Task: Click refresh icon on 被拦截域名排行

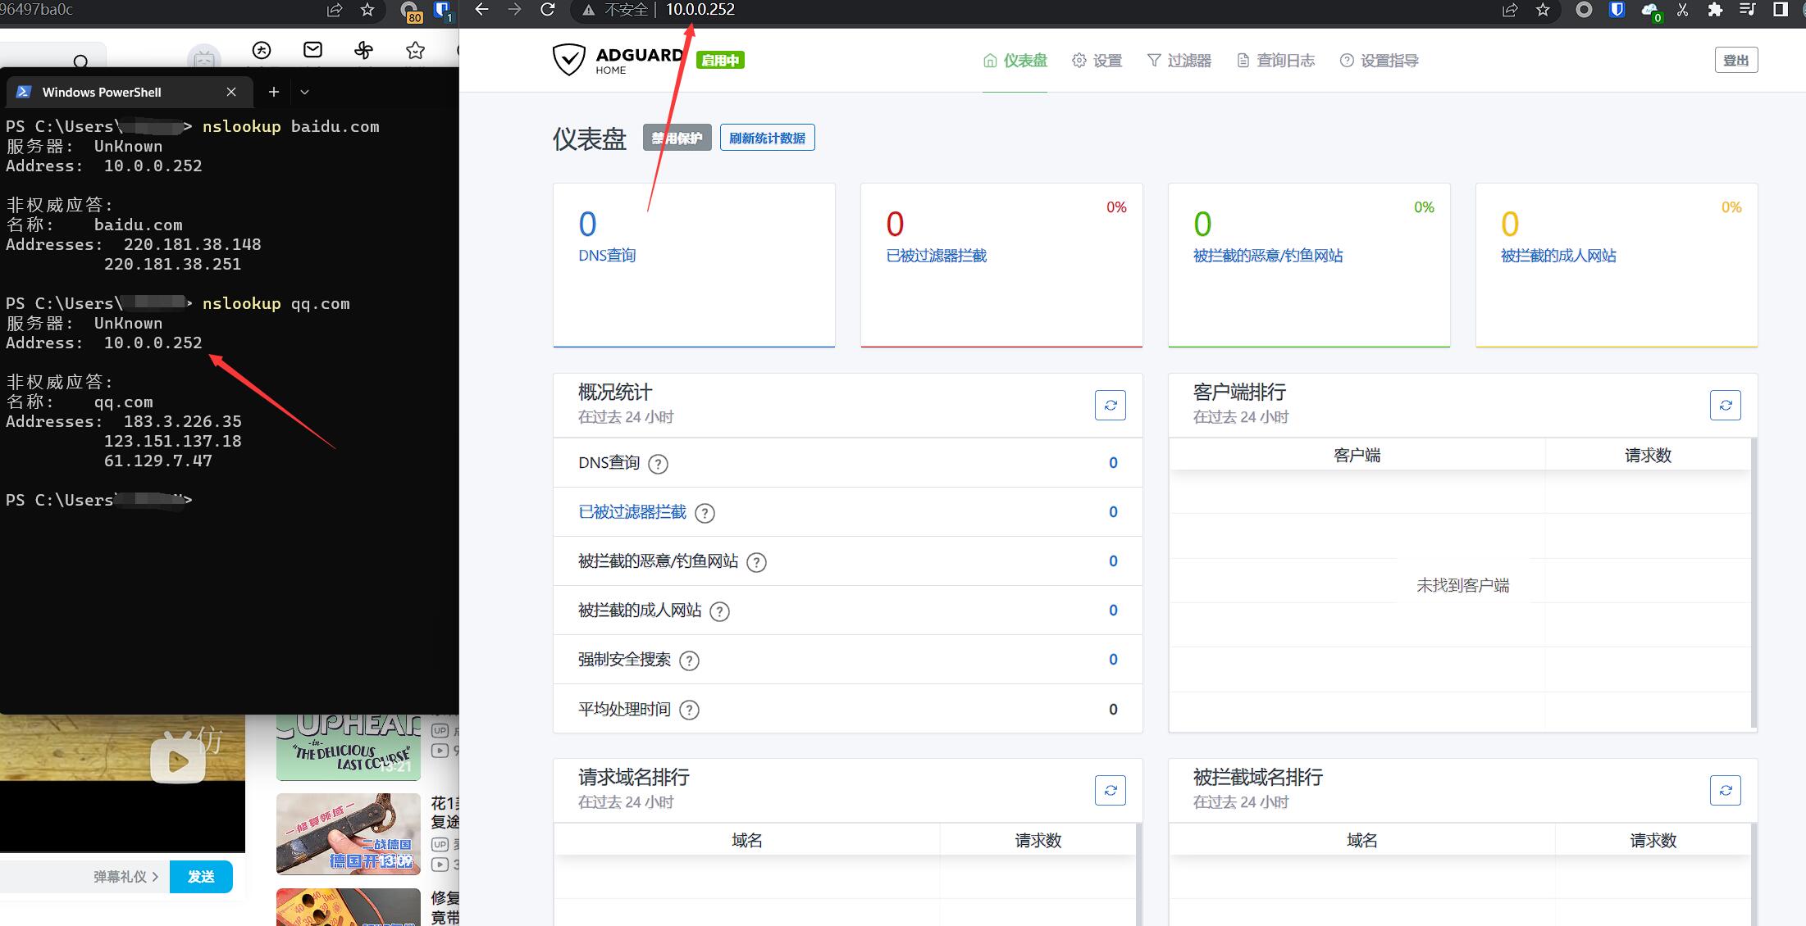Action: click(1725, 790)
